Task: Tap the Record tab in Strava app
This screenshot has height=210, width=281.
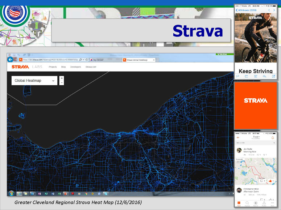Action: point(256,203)
